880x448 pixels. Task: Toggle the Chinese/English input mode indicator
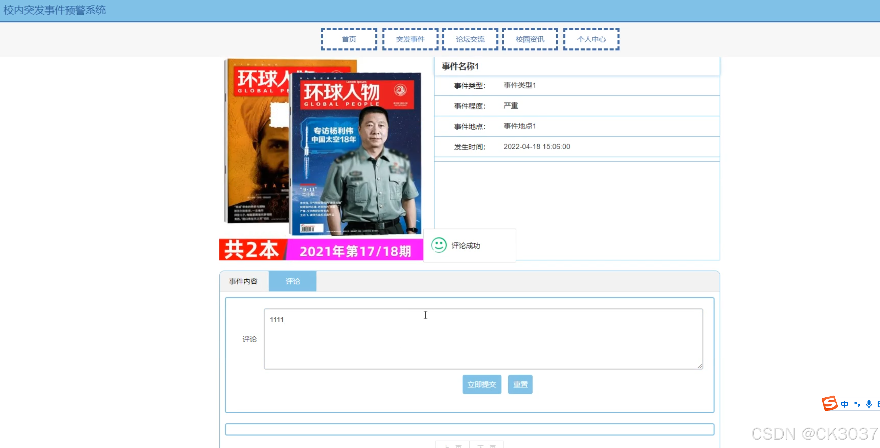(x=845, y=404)
